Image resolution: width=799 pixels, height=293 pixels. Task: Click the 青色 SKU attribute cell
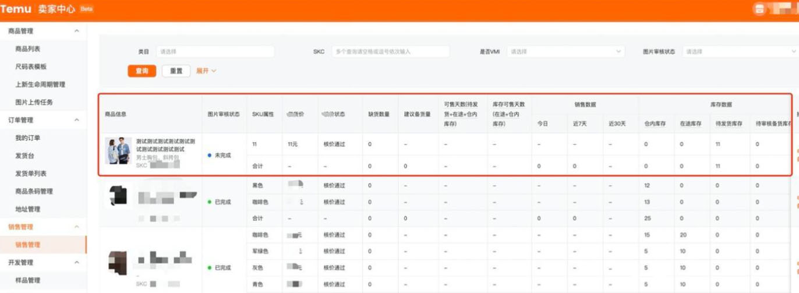click(257, 284)
